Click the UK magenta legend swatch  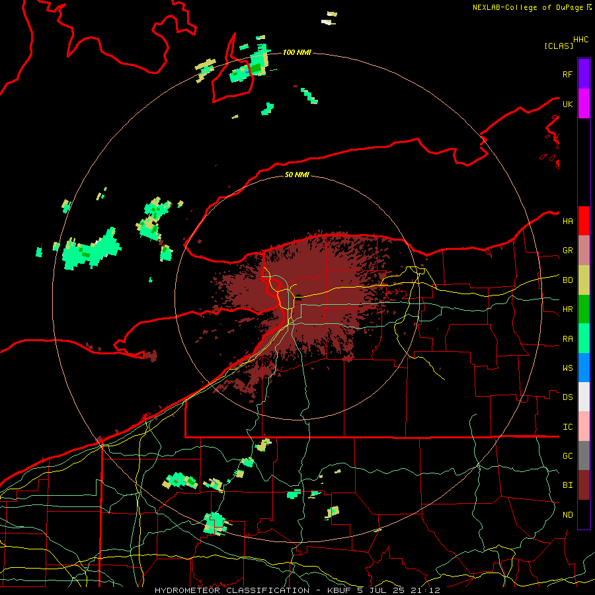point(584,104)
